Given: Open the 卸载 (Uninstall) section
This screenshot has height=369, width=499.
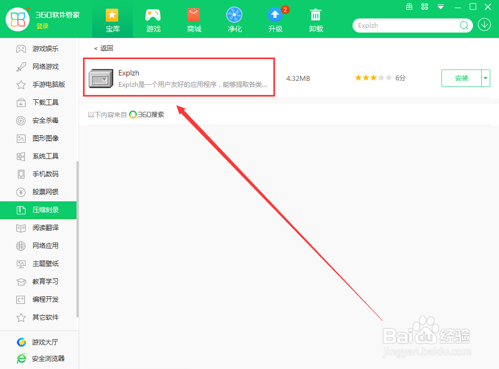Looking at the screenshot, I should [316, 20].
